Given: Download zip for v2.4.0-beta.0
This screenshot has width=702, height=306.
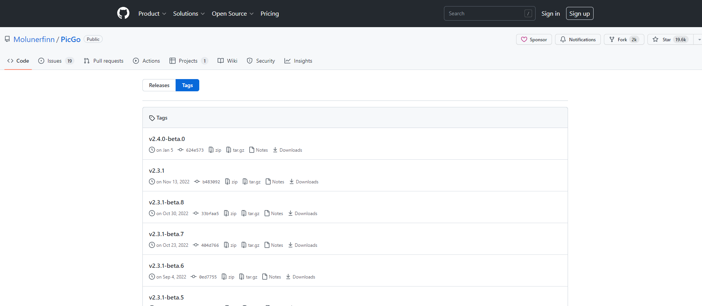Looking at the screenshot, I should [x=215, y=150].
